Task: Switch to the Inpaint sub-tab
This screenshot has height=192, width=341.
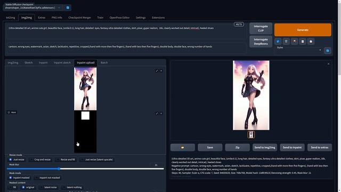Action: pos(43,63)
